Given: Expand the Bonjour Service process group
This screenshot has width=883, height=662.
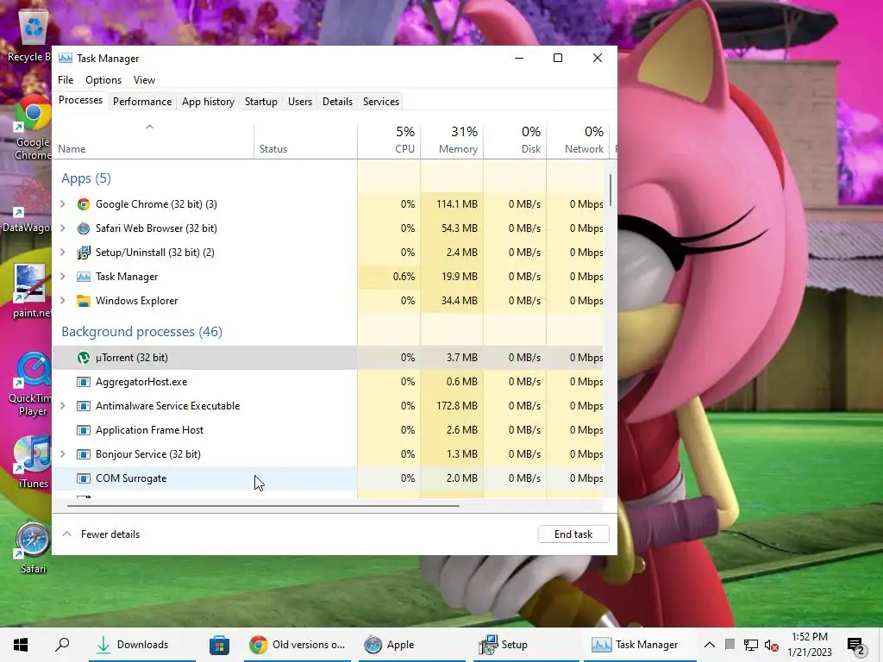Looking at the screenshot, I should pyautogui.click(x=63, y=454).
